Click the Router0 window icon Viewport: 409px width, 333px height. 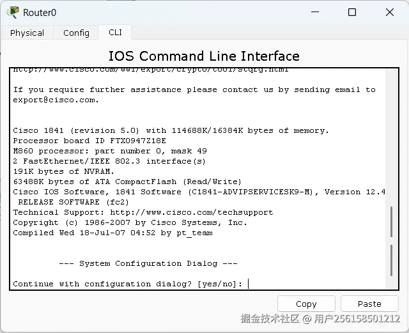pyautogui.click(x=13, y=12)
